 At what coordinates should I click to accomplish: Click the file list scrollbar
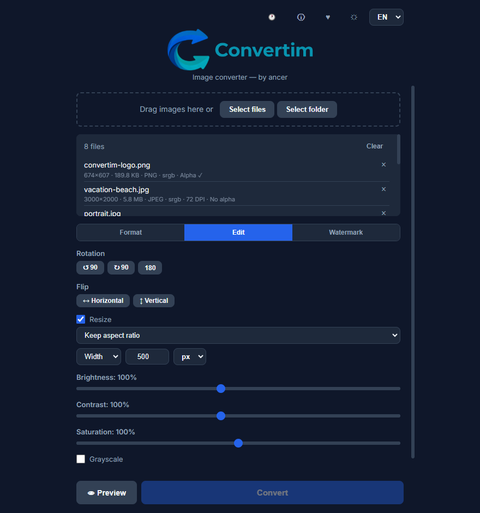tap(399, 149)
